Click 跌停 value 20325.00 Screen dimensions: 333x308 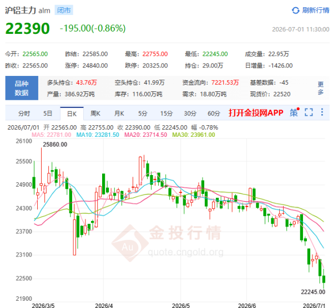[x=155, y=65]
